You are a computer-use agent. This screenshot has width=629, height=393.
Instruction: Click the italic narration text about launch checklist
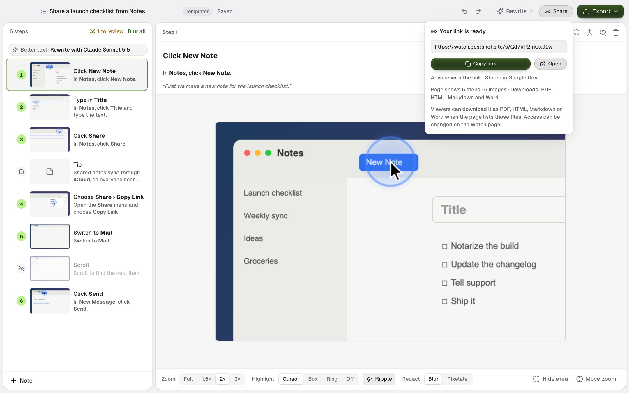(227, 86)
